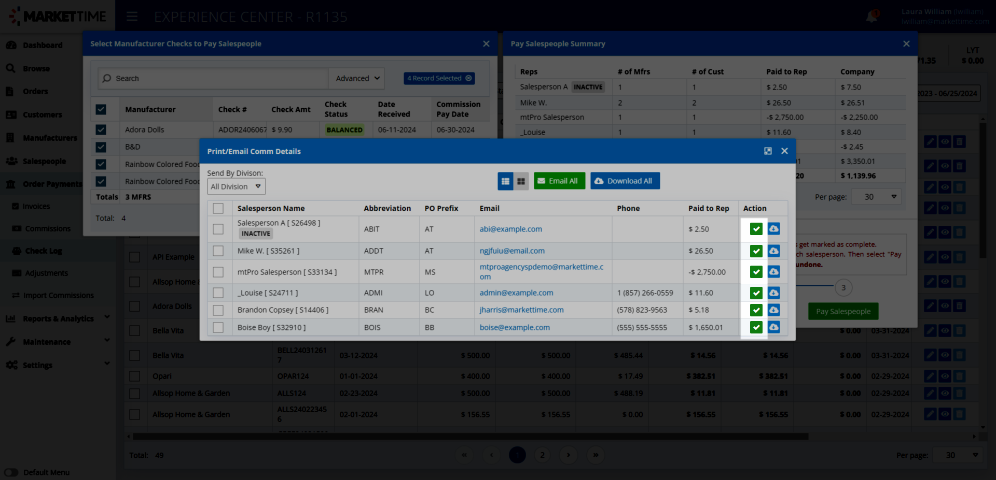
Task: Click the green checkmark icon for mtPro Salesperson
Action: 756,272
